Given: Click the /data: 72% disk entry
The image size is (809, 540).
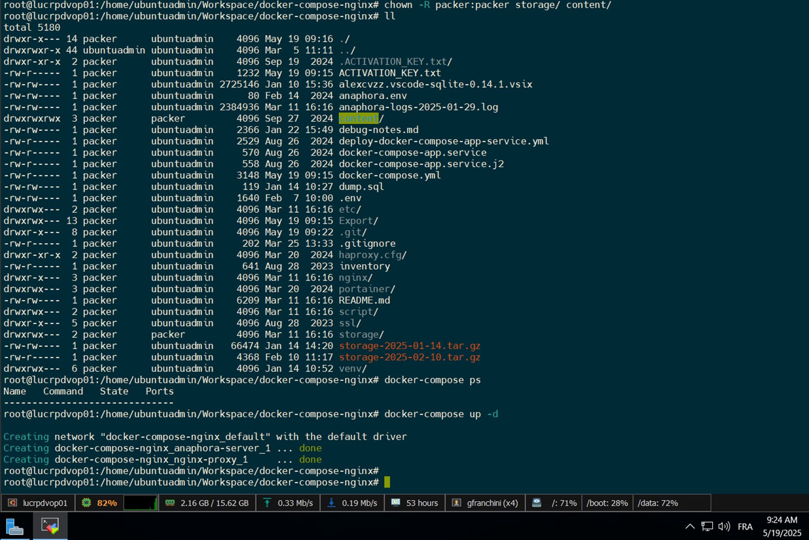Looking at the screenshot, I should tap(658, 503).
